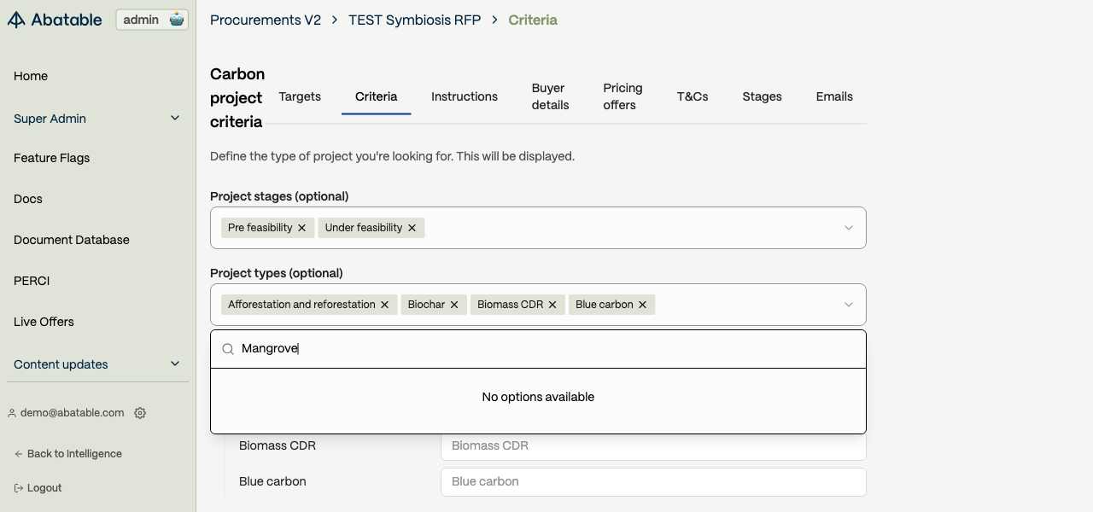
Task: Remove the Pre feasibility tag
Action: pyautogui.click(x=301, y=228)
